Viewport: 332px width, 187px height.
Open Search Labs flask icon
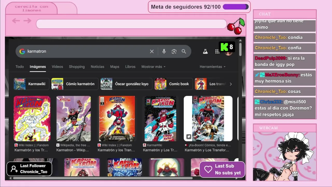click(205, 51)
